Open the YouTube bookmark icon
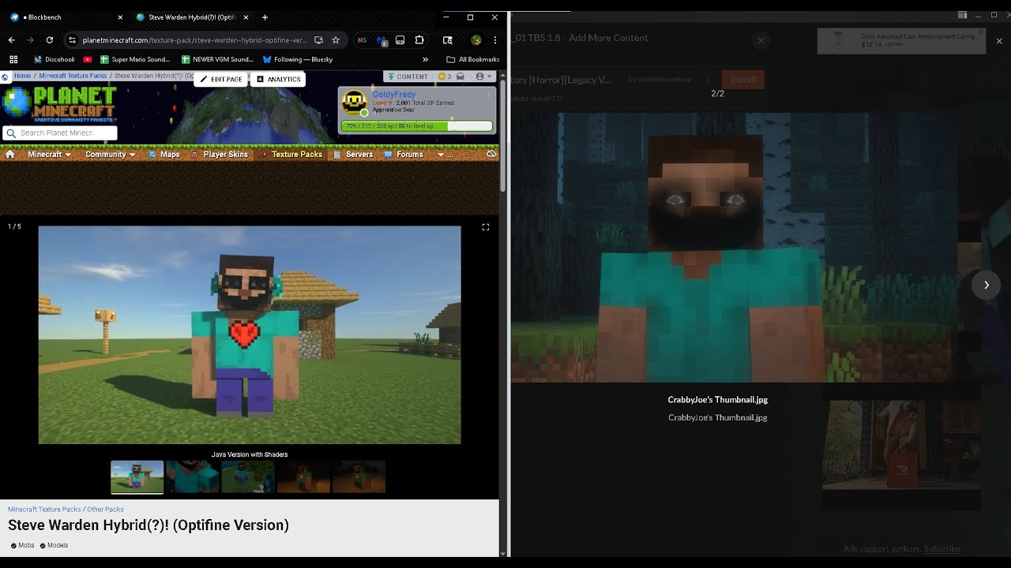 (x=88, y=59)
